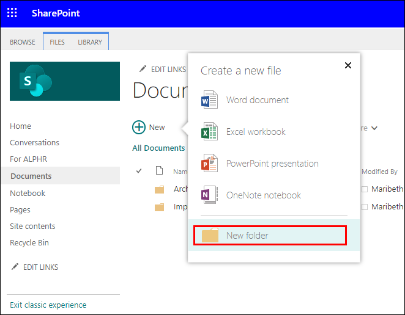Open the All Documents view
Viewport: 405px width, 315px height.
(158, 148)
